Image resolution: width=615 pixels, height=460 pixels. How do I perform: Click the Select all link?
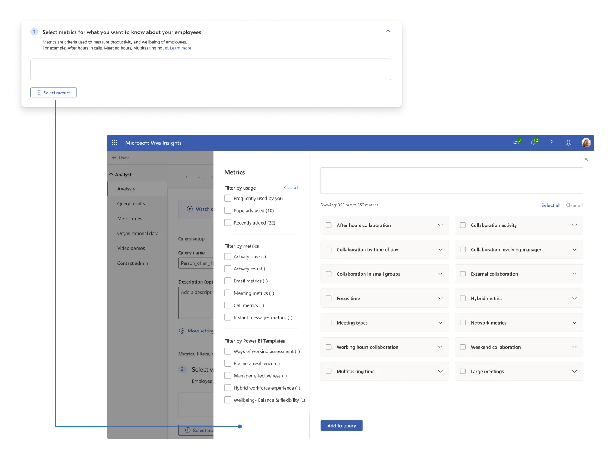pyautogui.click(x=551, y=205)
